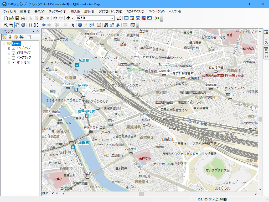
Task: Open the ArcToolbox window
Action: [x=144, y=18]
